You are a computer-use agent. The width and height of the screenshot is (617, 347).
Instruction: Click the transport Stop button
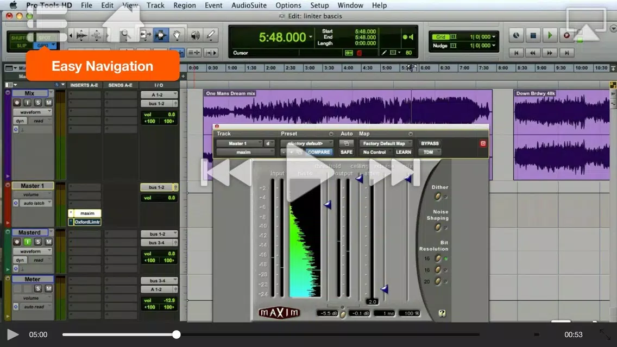pos(533,36)
